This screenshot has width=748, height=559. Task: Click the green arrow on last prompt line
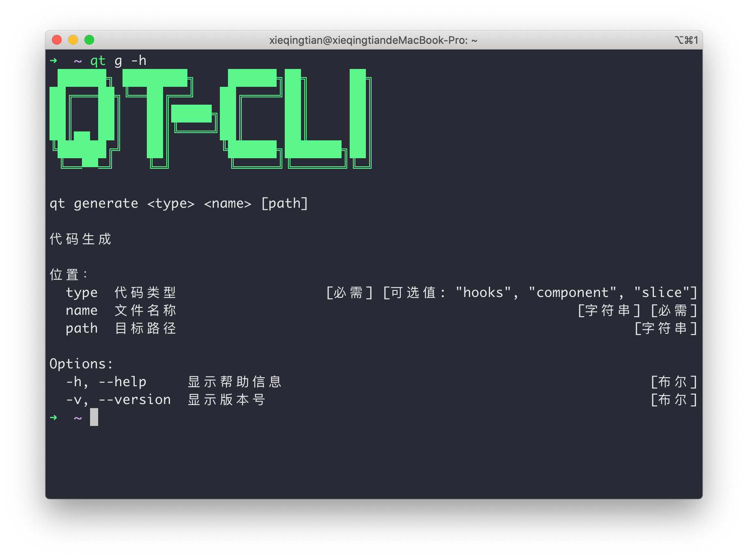coord(54,417)
